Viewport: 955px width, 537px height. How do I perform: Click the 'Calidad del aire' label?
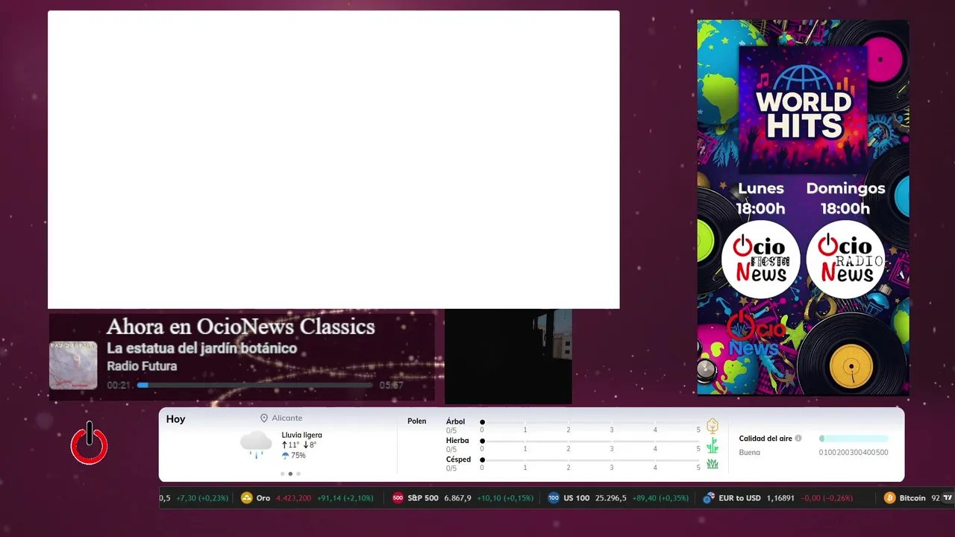click(x=765, y=439)
